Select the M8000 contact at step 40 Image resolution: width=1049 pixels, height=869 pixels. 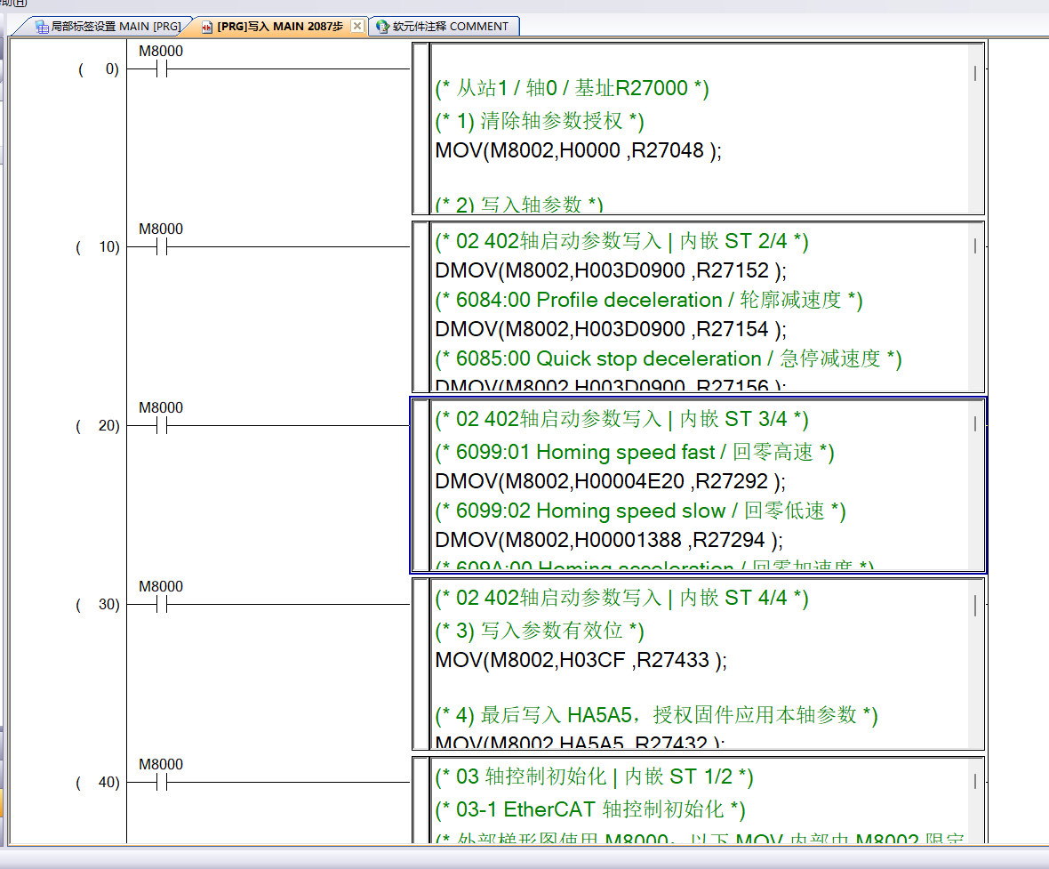(161, 782)
